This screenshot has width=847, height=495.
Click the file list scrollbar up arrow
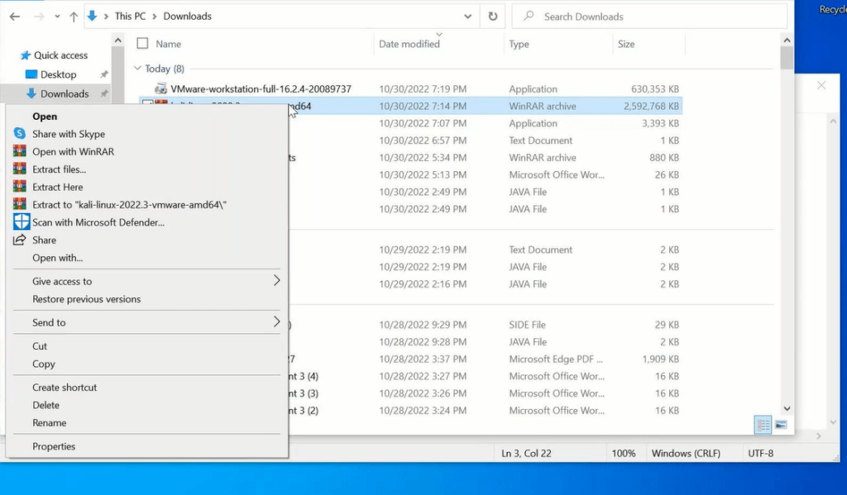(x=787, y=40)
